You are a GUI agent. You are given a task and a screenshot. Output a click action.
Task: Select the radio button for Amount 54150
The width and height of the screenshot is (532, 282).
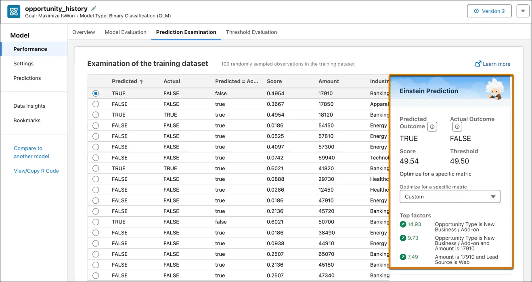point(96,125)
